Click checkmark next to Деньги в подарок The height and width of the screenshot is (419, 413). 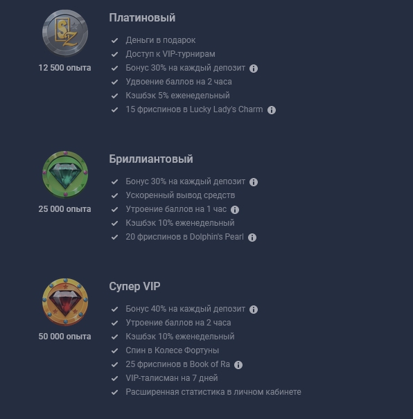114,40
